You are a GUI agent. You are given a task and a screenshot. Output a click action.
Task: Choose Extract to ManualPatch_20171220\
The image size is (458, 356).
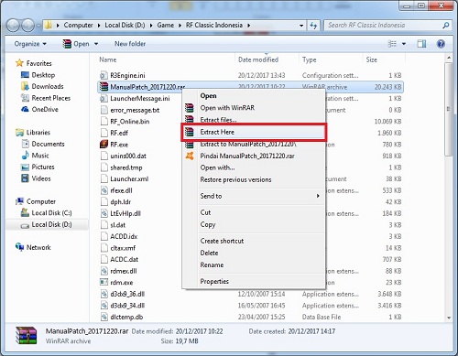(254, 144)
